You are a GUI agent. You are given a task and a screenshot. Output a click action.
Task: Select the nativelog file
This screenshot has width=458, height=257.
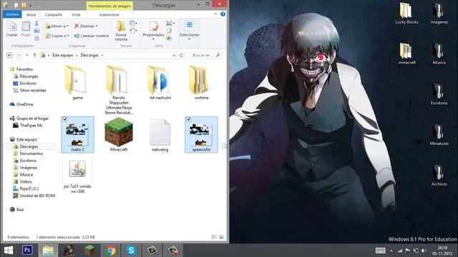tap(160, 134)
